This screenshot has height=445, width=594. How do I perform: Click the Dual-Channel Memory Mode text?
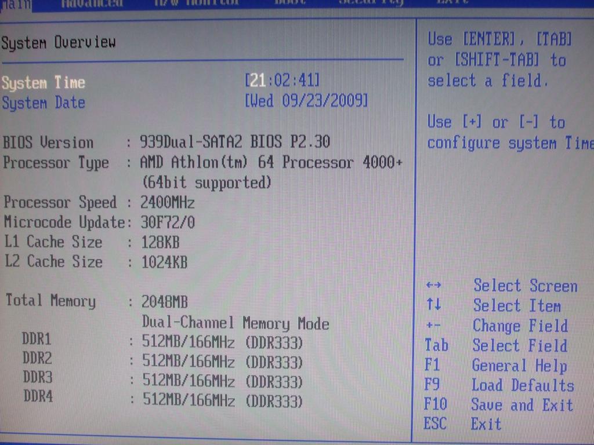pyautogui.click(x=236, y=323)
